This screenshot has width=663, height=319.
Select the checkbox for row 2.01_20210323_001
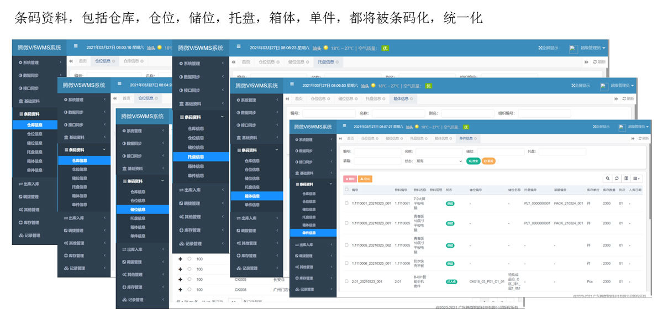tap(346, 281)
